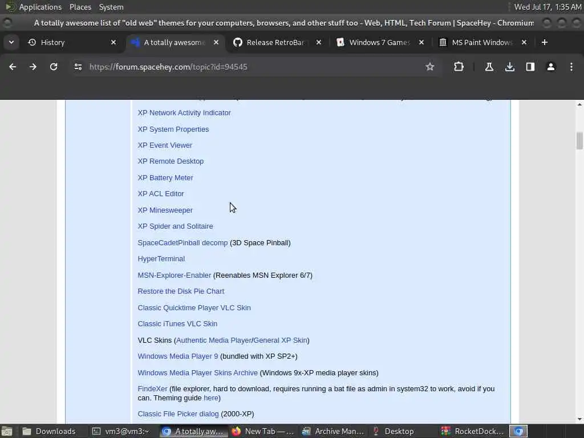Open Classic Quicktime Player VLC Skin link
584x438 pixels.
click(x=194, y=307)
